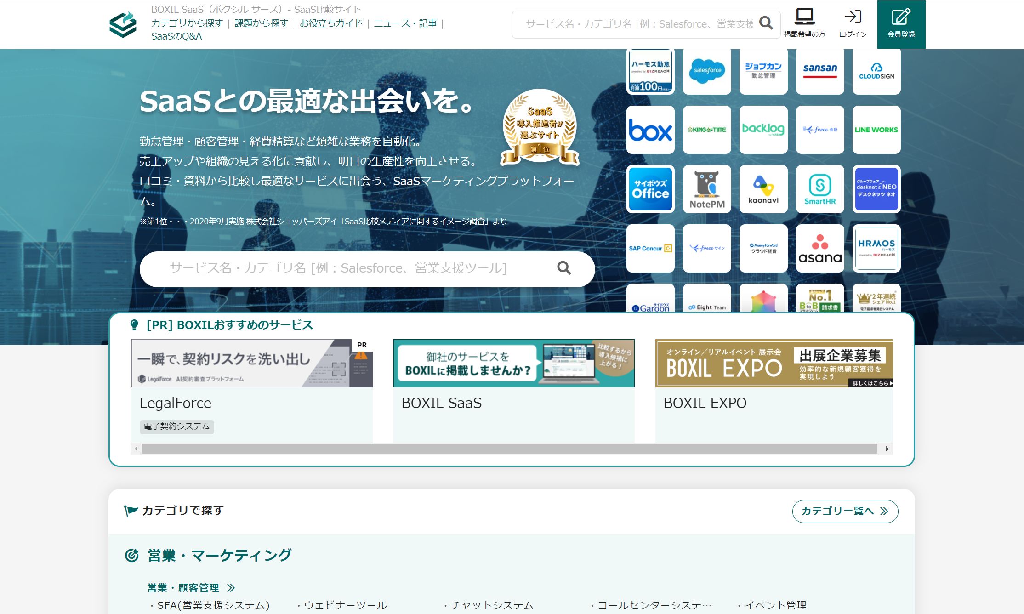Open the freeeサイン service tile
The width and height of the screenshot is (1024, 614).
(707, 248)
